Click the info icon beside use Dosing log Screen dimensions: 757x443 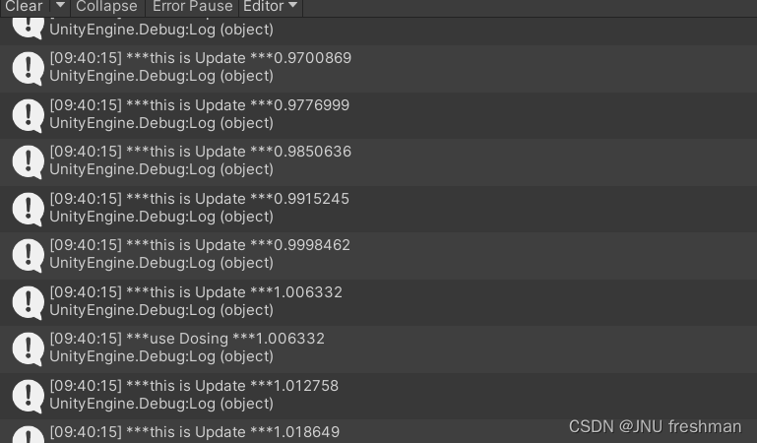click(28, 348)
